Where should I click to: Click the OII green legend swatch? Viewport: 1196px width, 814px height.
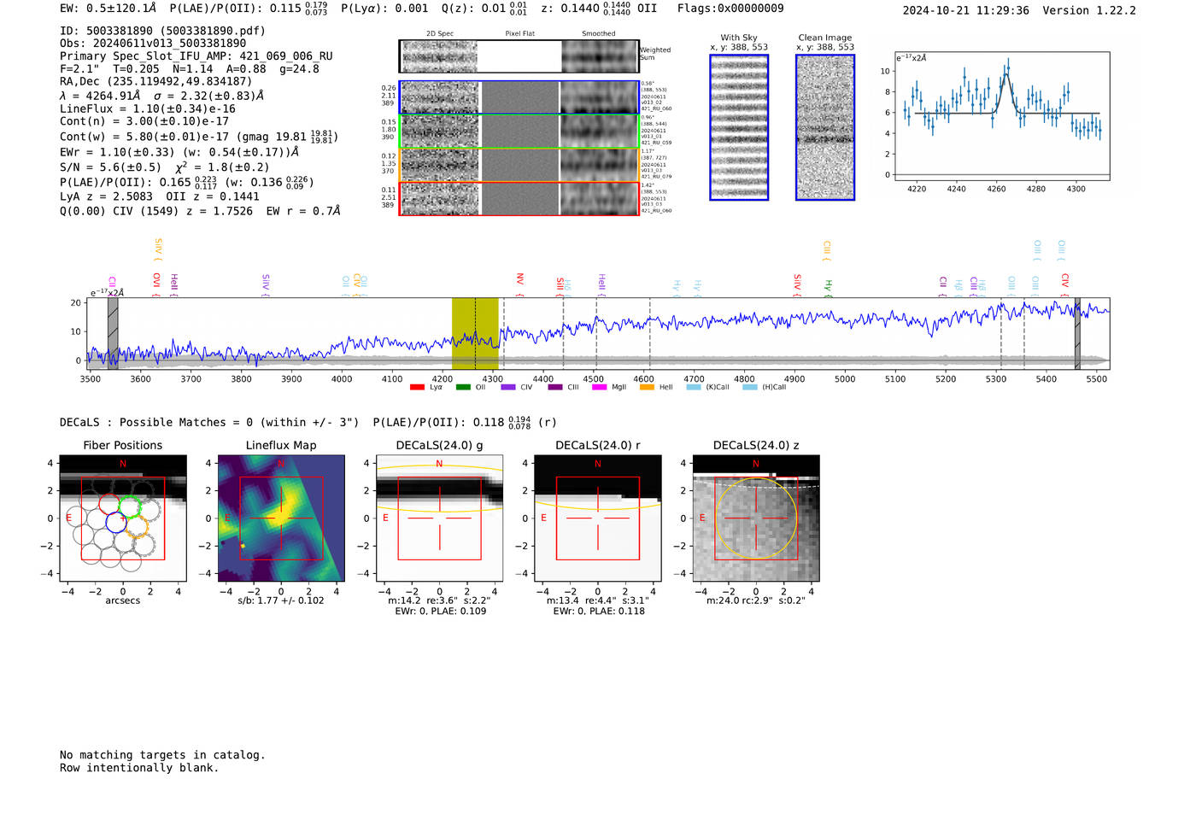pos(463,388)
